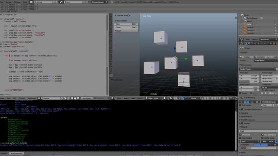Open the viewport shading selector
This screenshot has width=278, height=156.
(165, 98)
